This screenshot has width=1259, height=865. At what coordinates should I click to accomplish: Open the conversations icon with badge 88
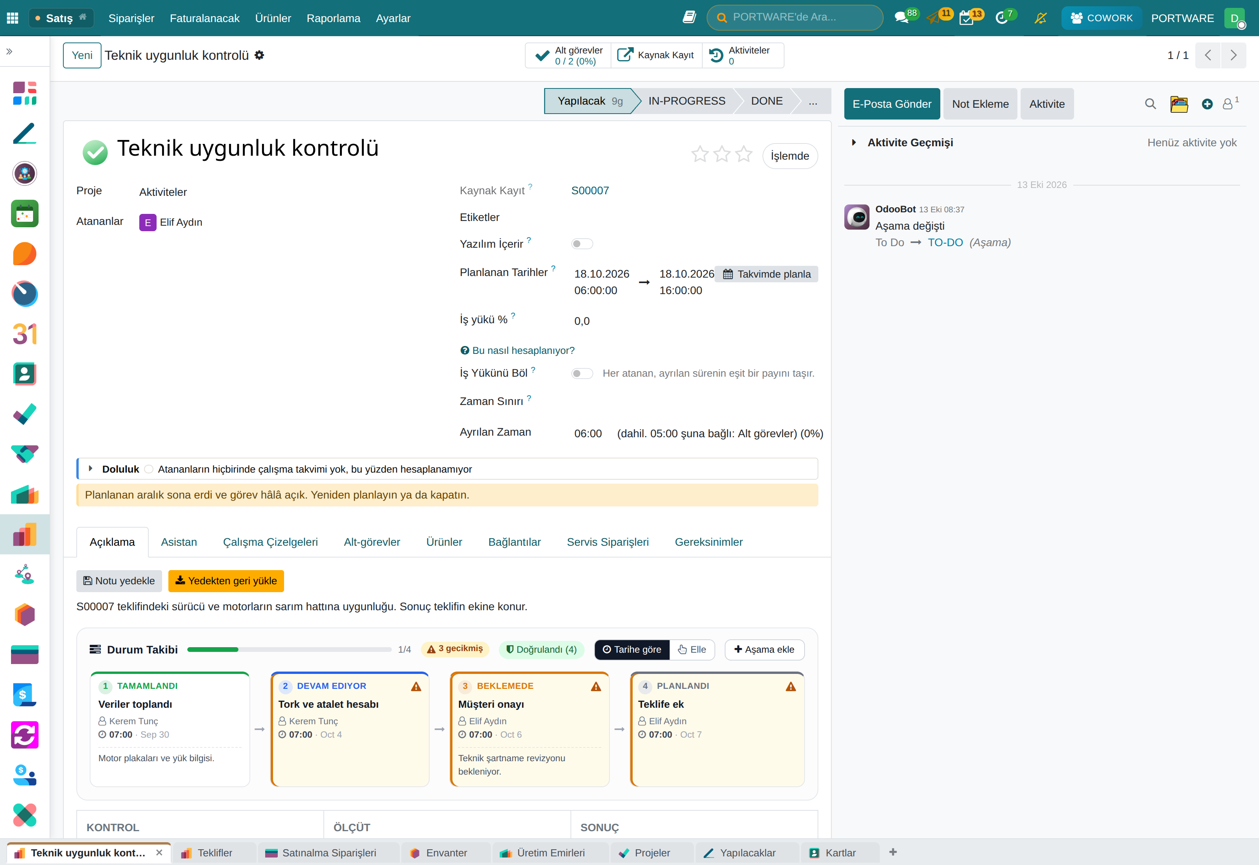tap(902, 18)
